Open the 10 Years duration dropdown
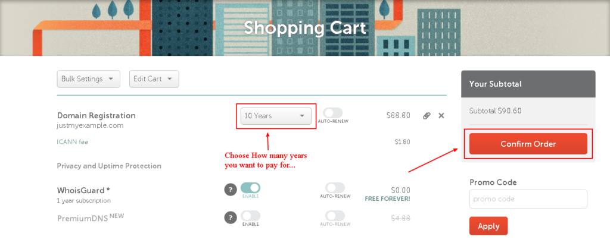Screen dimensions: 610x246 [x=276, y=116]
